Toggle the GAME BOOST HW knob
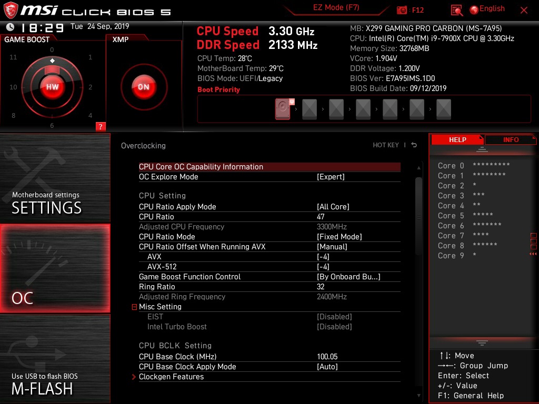 [52, 87]
